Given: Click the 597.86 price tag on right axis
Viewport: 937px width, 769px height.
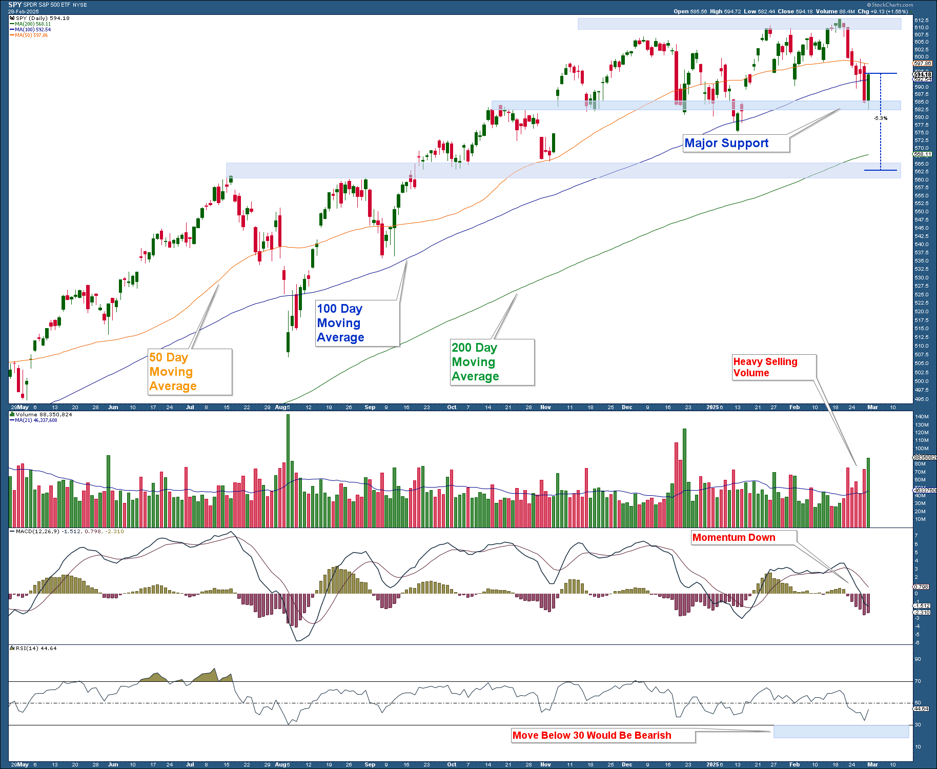Looking at the screenshot, I should pyautogui.click(x=923, y=64).
